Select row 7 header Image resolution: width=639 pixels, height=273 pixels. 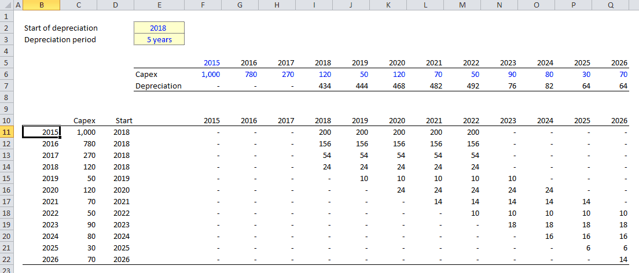pos(6,86)
